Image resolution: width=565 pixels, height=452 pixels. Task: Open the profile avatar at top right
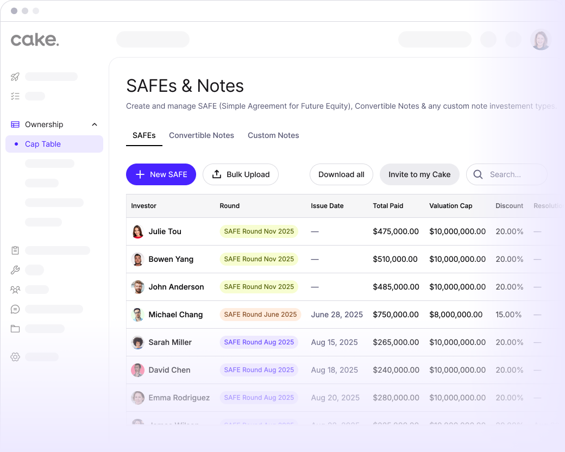541,40
